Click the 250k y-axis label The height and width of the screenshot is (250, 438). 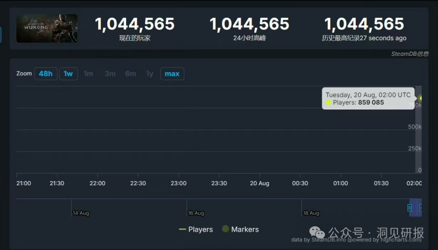(x=415, y=148)
